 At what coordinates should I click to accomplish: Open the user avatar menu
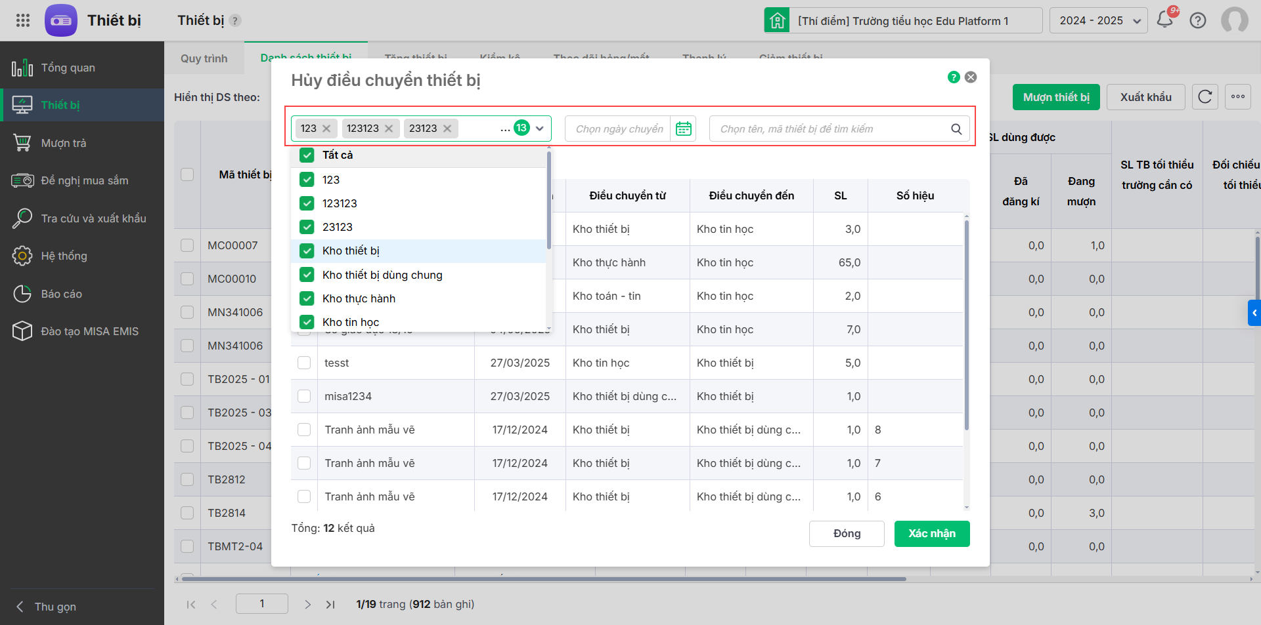coord(1235,20)
